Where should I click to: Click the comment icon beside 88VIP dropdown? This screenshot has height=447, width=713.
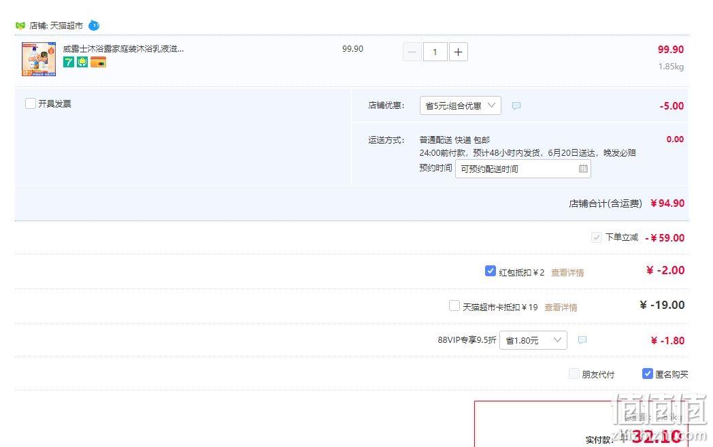582,340
